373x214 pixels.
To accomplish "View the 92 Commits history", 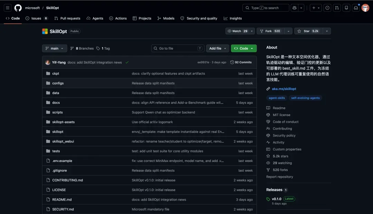I will click(x=241, y=62).
